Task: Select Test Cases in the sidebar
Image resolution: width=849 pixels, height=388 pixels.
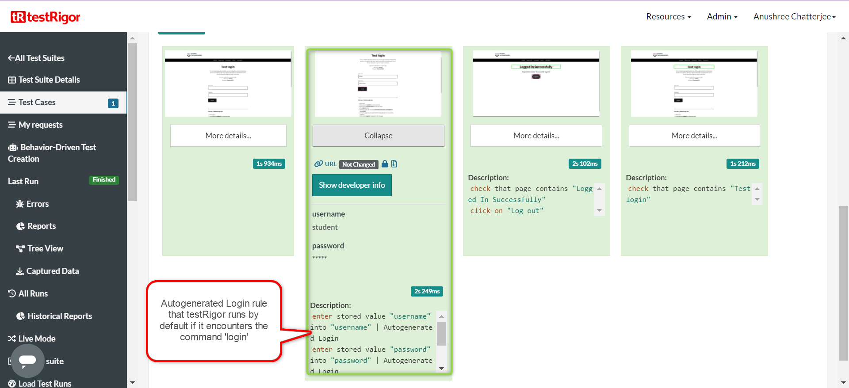Action: (37, 103)
